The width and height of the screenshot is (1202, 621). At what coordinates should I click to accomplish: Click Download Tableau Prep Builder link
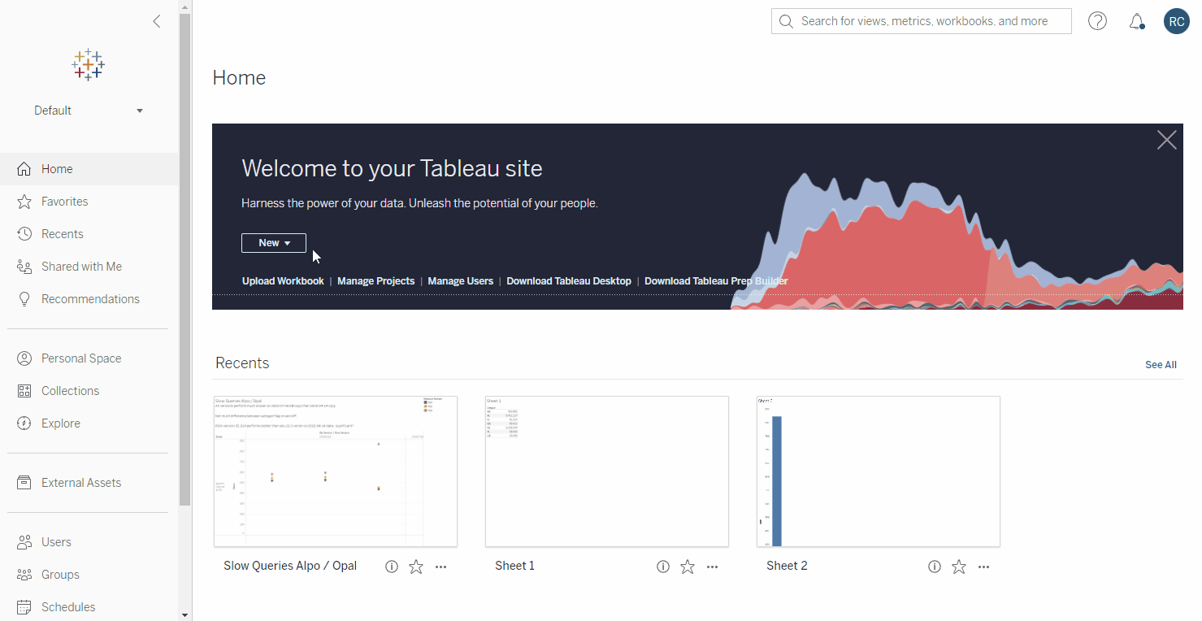pyautogui.click(x=716, y=281)
